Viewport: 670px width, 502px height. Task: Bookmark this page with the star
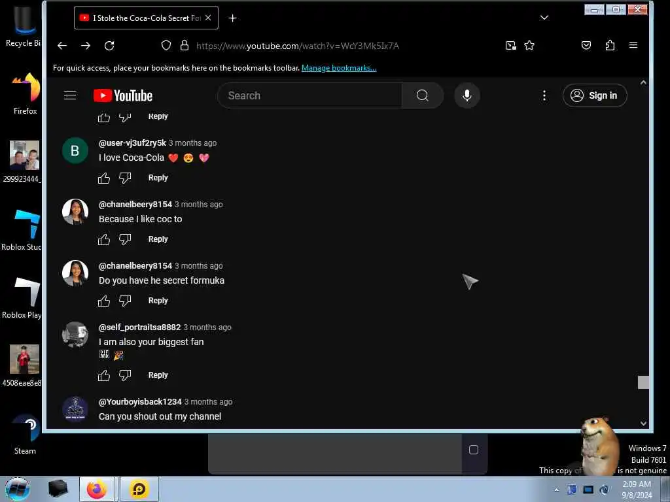click(529, 45)
